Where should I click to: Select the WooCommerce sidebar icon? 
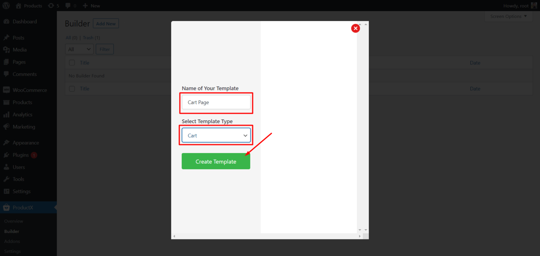[x=6, y=90]
